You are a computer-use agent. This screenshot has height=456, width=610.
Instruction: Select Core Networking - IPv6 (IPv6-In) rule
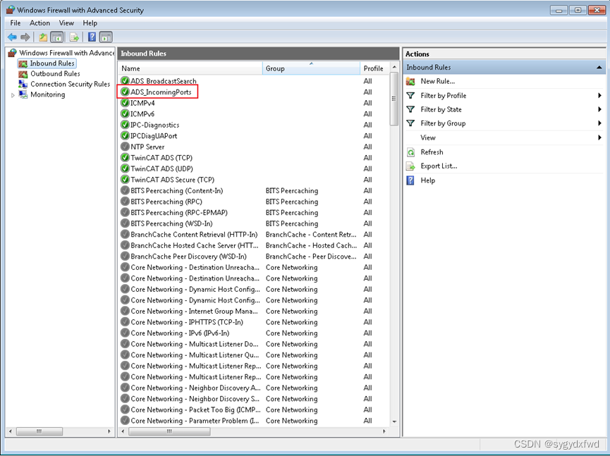pos(180,333)
